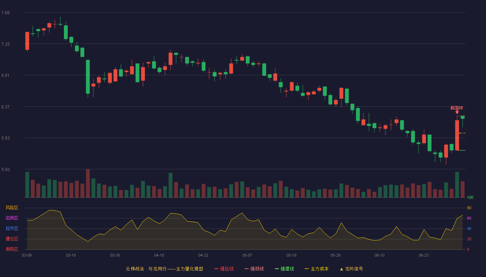Click the 5.93 price axis label
This screenshot has width=486, height=277.
(5, 138)
